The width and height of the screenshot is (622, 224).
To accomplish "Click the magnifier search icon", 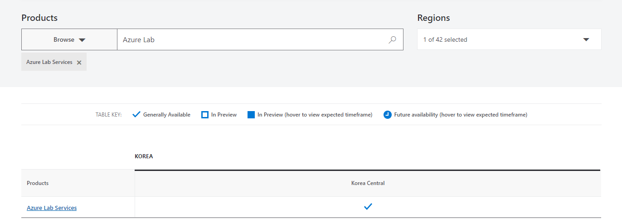I will tap(392, 40).
